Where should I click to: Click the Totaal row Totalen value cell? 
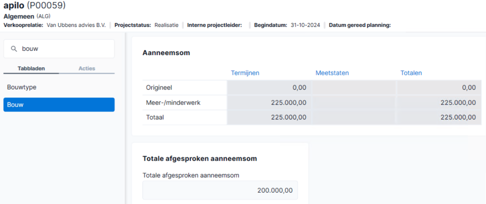439,117
